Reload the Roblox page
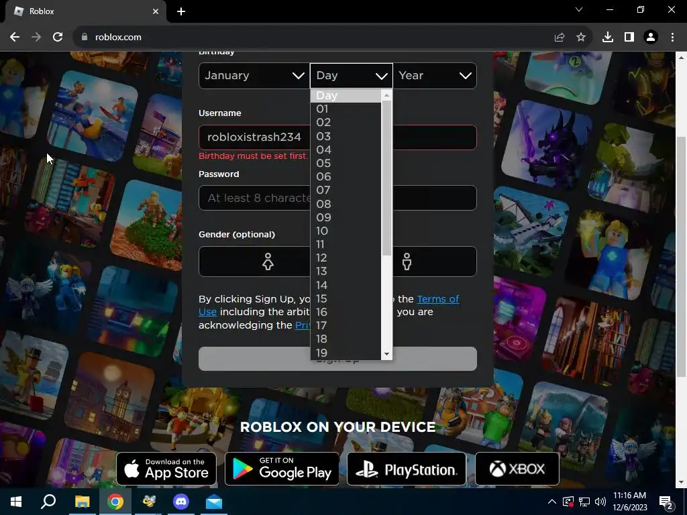The image size is (687, 515). [58, 38]
